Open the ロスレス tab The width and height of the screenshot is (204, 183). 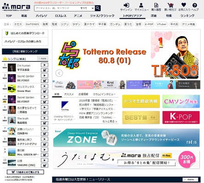click(x=61, y=16)
